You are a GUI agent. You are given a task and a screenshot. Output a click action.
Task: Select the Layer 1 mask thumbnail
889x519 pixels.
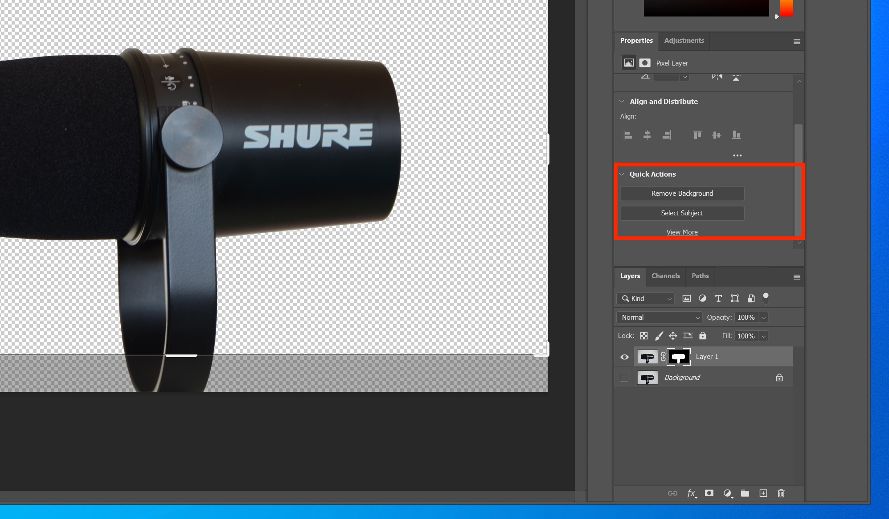(679, 357)
